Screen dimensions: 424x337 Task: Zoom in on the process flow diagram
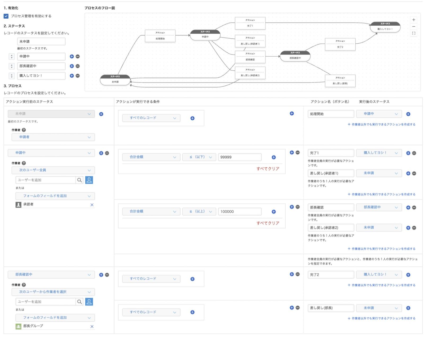point(413,20)
